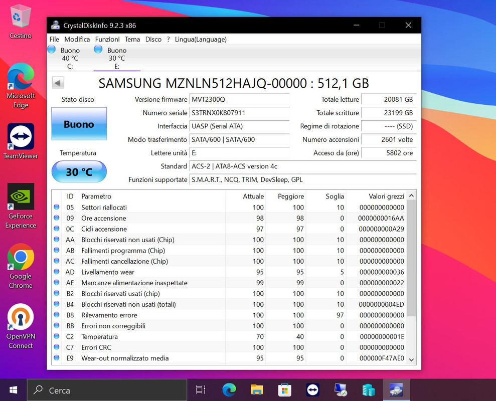Select the Settori riallocati row
The height and width of the screenshot is (401, 496).
[229, 207]
